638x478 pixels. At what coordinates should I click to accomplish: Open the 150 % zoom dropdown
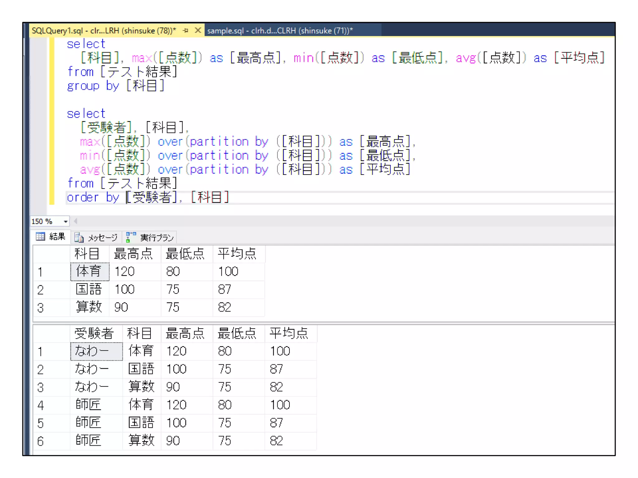coord(65,222)
